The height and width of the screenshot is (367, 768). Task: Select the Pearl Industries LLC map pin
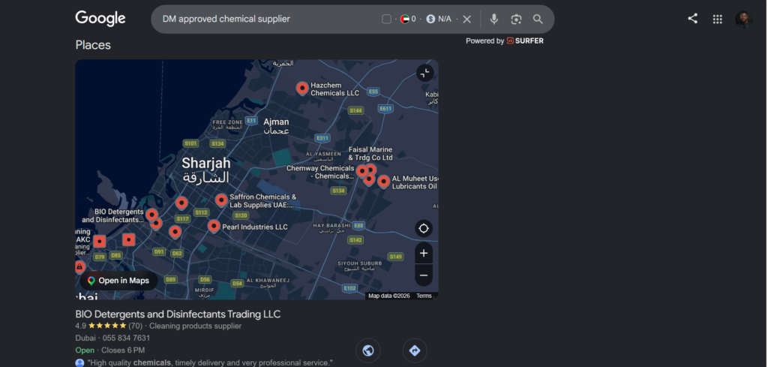point(214,226)
